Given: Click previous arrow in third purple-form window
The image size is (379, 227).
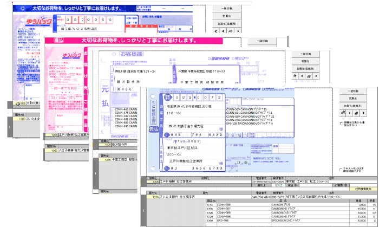Looking at the screenshot, I should 302,76.
